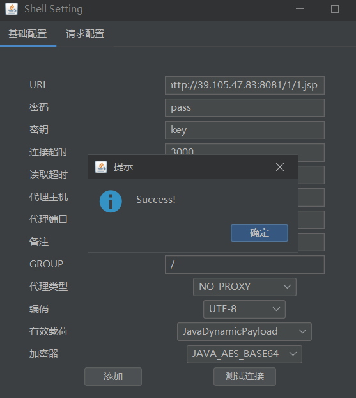Viewport: 356px width, 398px height.
Task: Click the 读取超时 label
Action: tap(49, 175)
